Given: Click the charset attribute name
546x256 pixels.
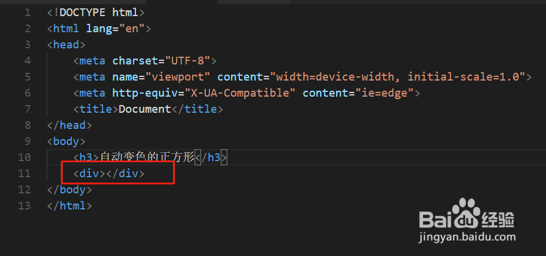Looking at the screenshot, I should [x=135, y=61].
